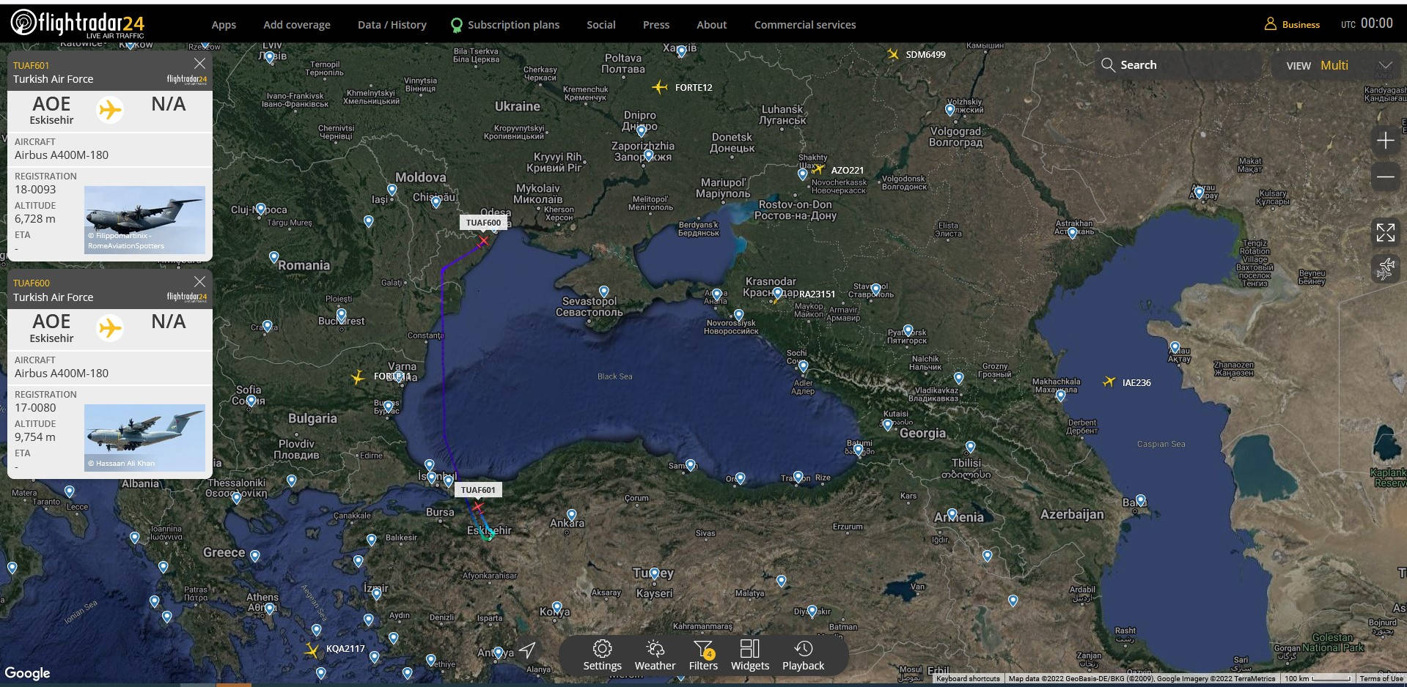Screen dimensions: 1407x687
Task: Click the airport pin at Tbilisi
Action: pos(970,448)
